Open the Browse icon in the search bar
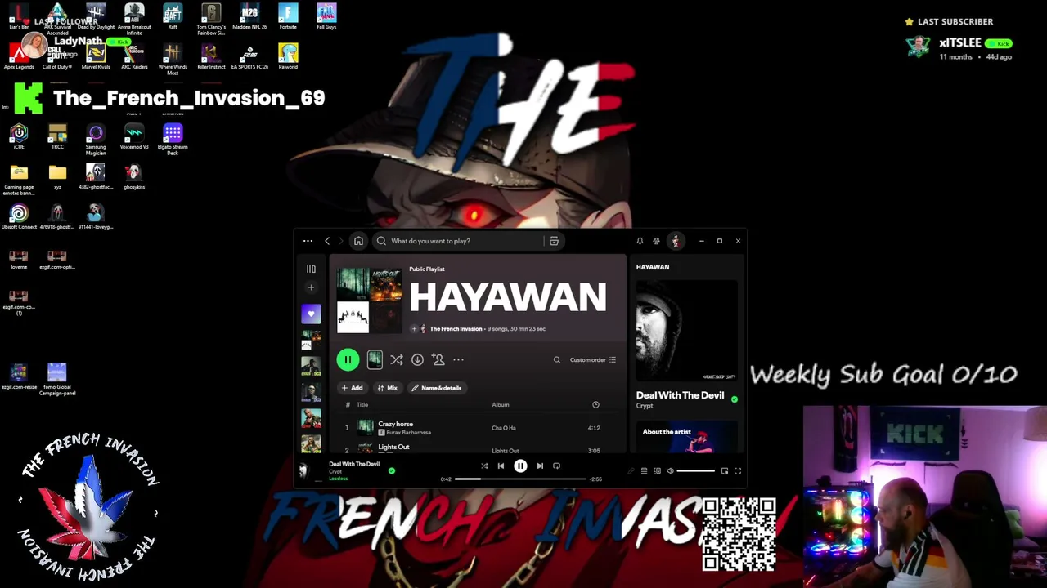Screen dimensions: 1047x588 click(x=554, y=241)
